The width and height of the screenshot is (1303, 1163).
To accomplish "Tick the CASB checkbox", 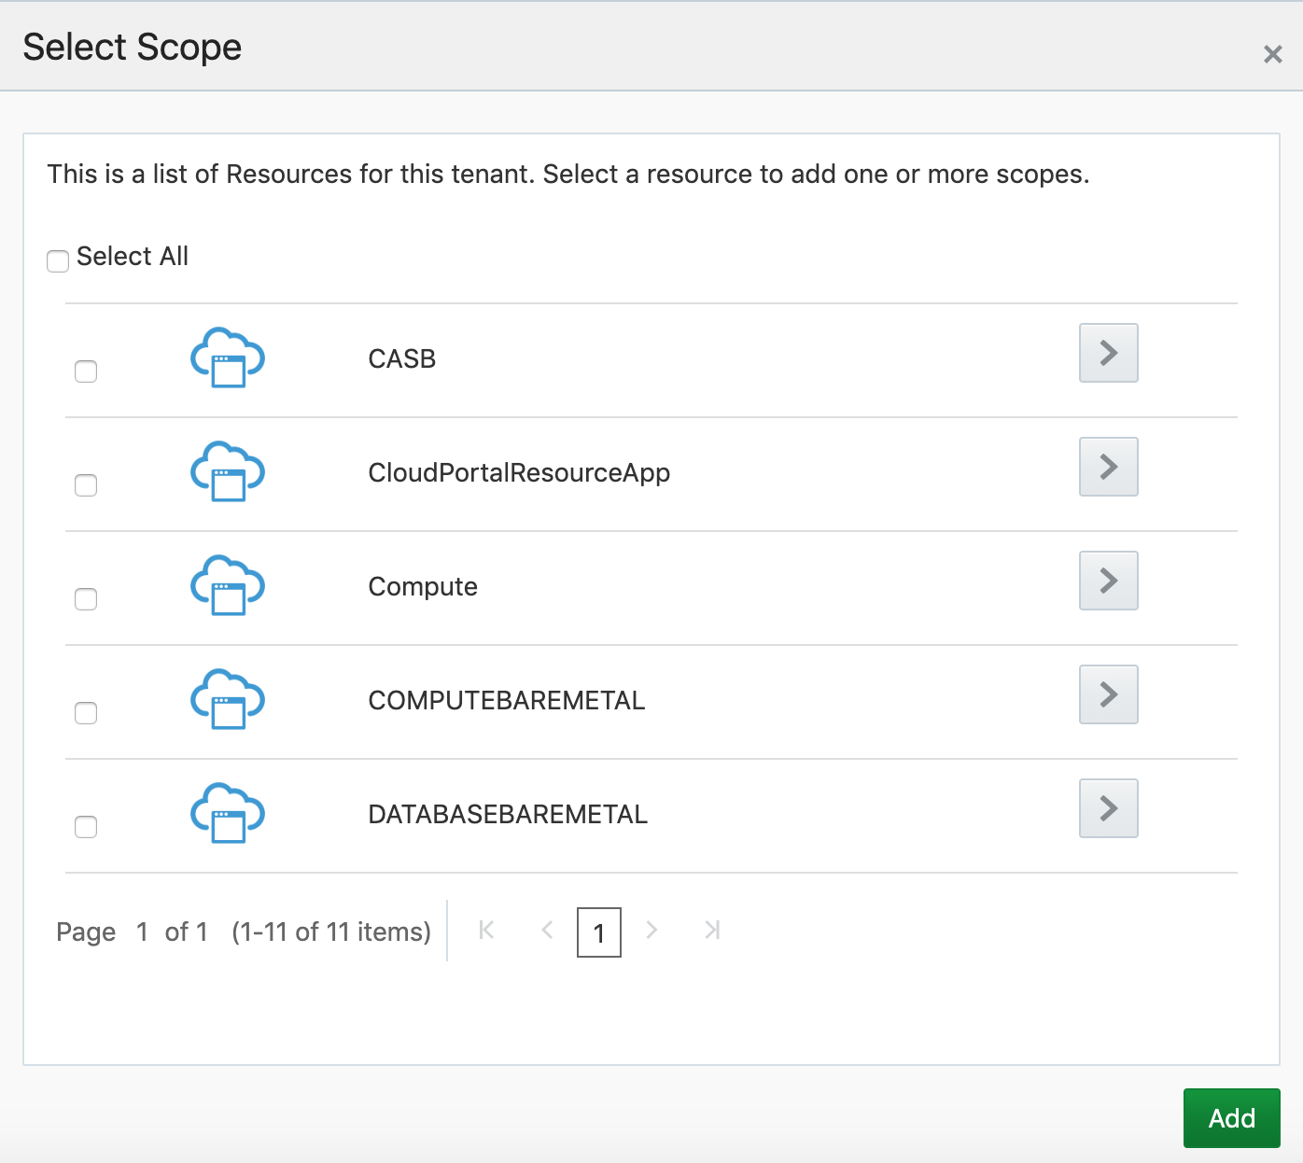I will [86, 371].
